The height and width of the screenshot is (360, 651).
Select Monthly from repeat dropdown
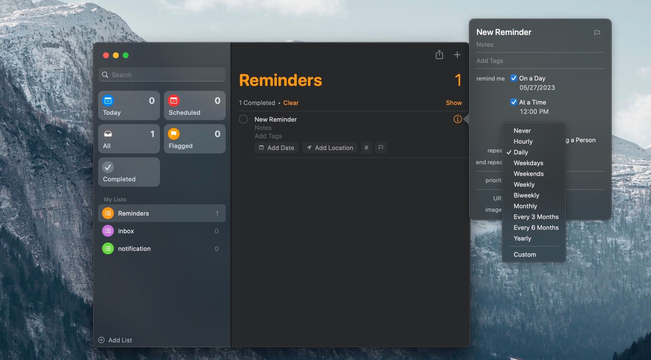525,206
